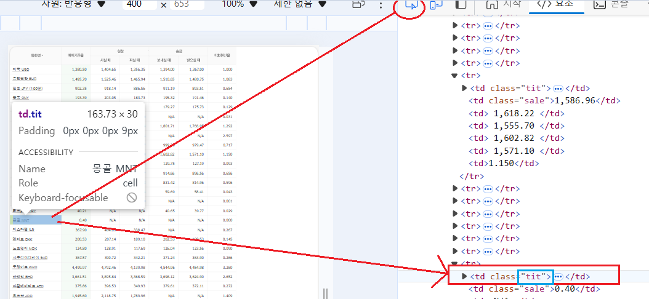Click the KWD base rate 4,499.97
The width and height of the screenshot is (649, 299).
point(79,267)
